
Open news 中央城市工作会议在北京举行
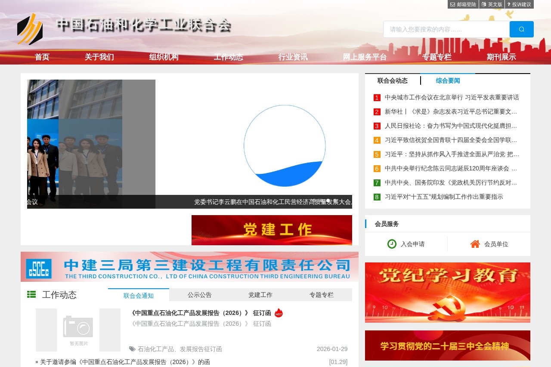click(452, 97)
